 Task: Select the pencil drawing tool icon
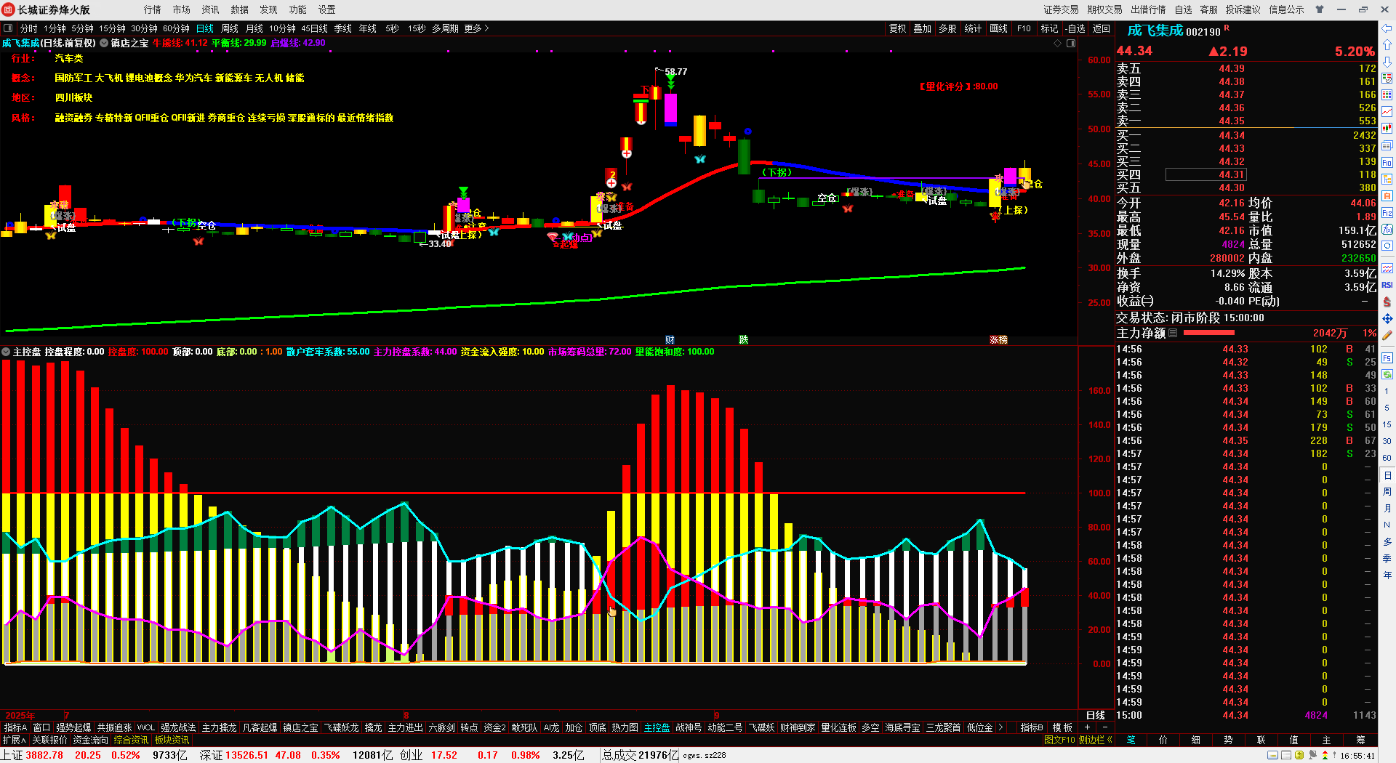(x=1387, y=336)
